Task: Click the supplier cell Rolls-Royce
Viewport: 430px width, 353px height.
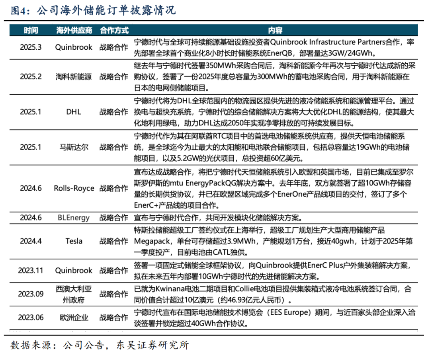Action: pos(74,188)
